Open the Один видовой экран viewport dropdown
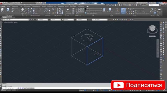Image resolution: width=167 pixels, height=93 pixels. point(91,13)
